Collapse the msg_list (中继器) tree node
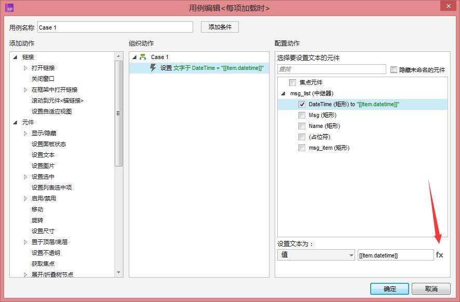The height and width of the screenshot is (302, 460). click(283, 93)
